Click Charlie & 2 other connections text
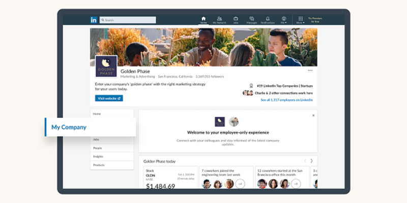The image size is (407, 203). point(283,93)
